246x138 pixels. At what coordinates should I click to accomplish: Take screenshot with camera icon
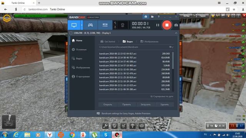[176, 25]
